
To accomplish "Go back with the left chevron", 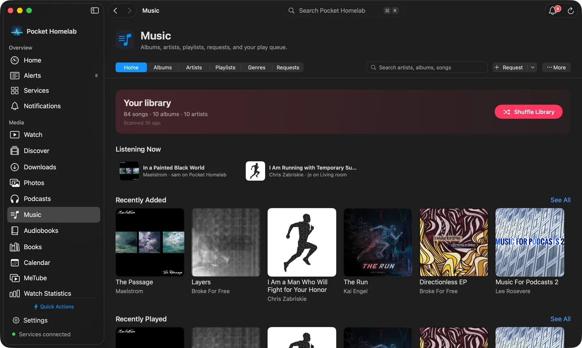I will tap(116, 11).
